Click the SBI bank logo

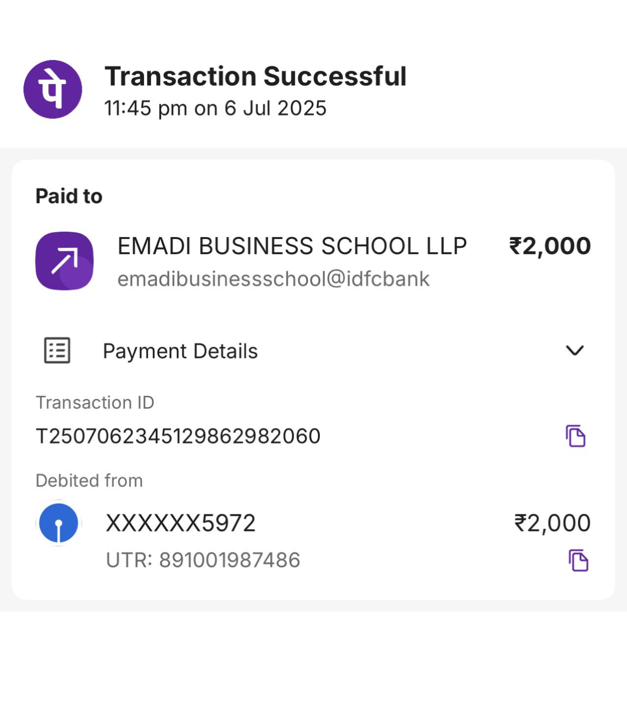(x=59, y=523)
